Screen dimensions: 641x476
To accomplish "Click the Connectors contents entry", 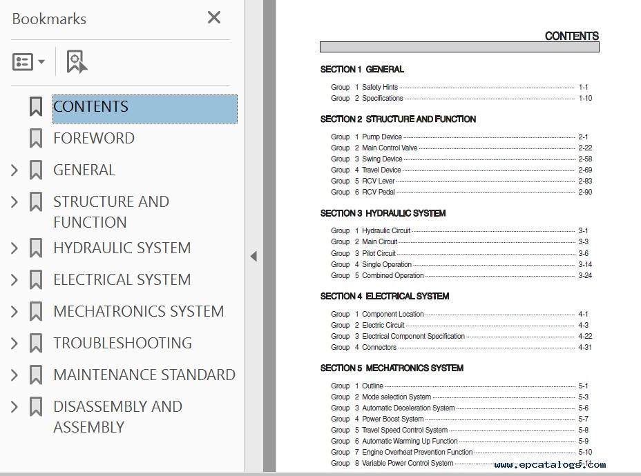I will tap(461, 347).
